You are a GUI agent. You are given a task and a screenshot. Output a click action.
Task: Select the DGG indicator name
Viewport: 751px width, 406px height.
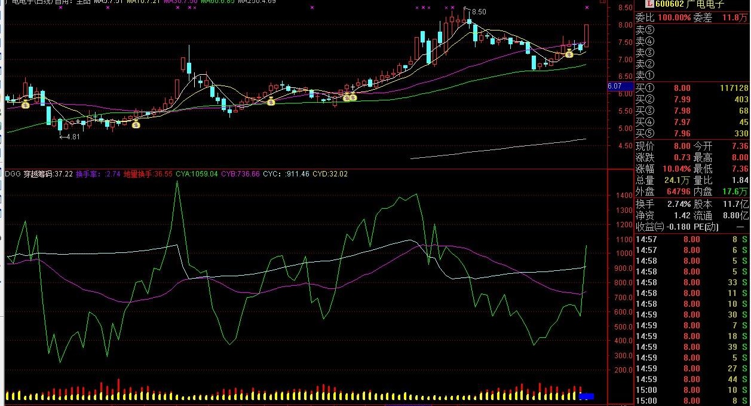pos(12,174)
